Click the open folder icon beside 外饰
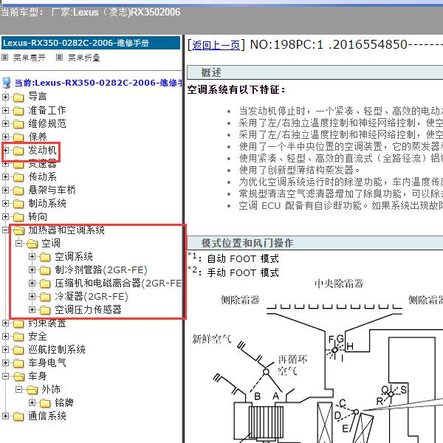 click(x=32, y=390)
